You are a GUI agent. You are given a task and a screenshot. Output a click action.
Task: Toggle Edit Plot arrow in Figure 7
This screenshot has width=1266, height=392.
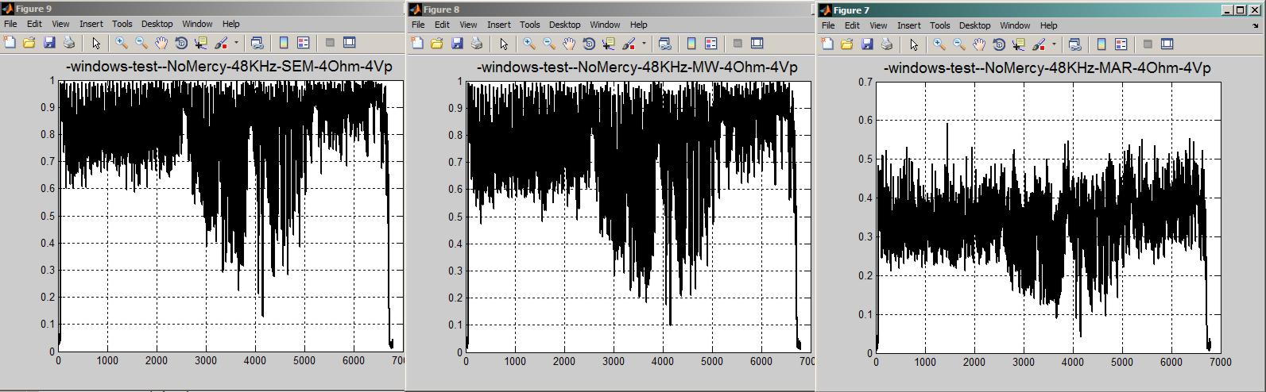914,44
